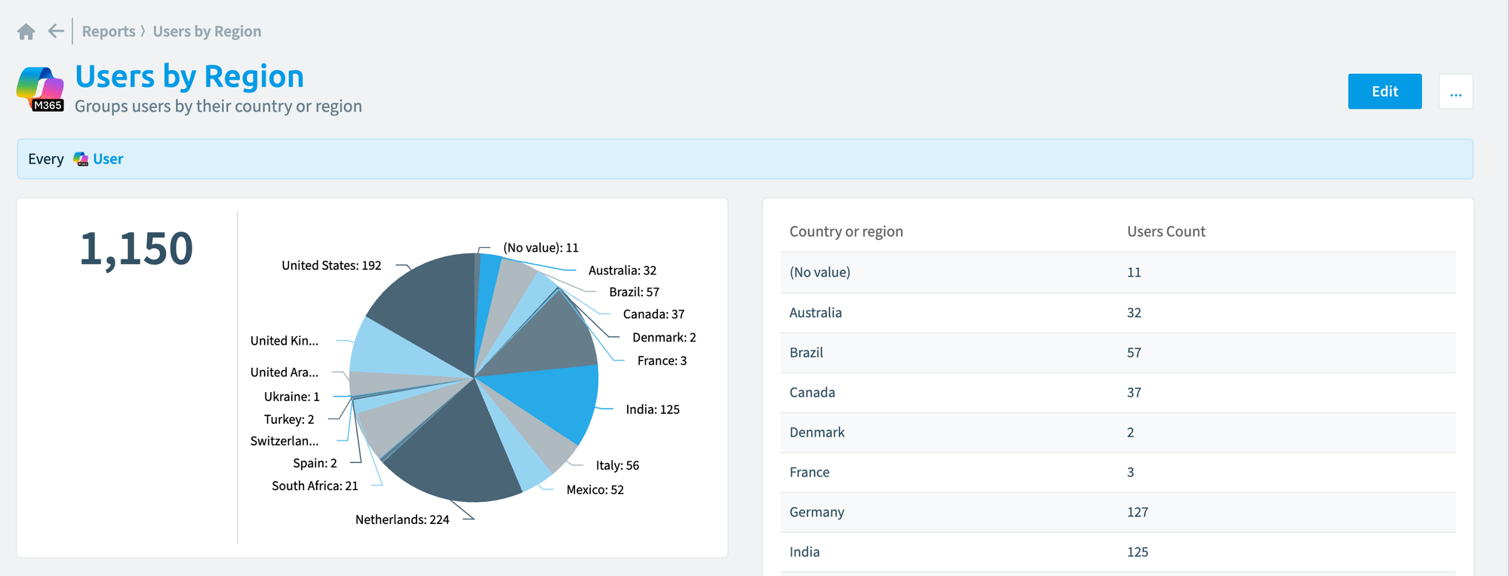Click the Denmark: 2 chart label
This screenshot has height=576, width=1509.
(664, 337)
